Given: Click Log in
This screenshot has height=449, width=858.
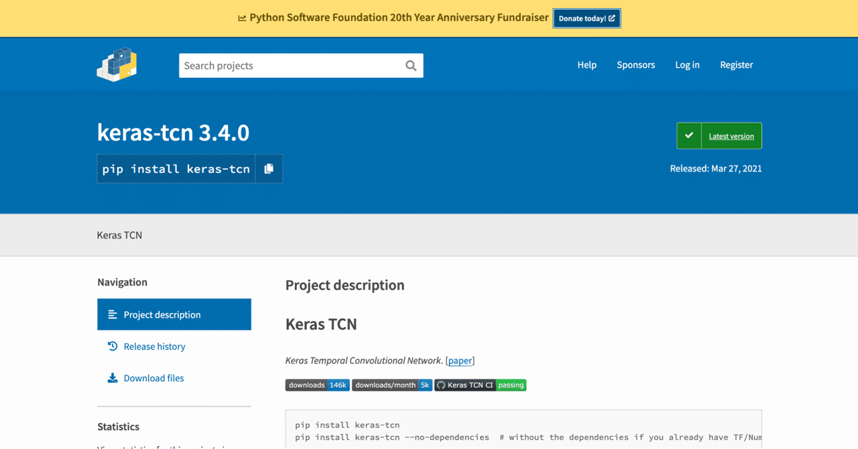Looking at the screenshot, I should (x=687, y=64).
